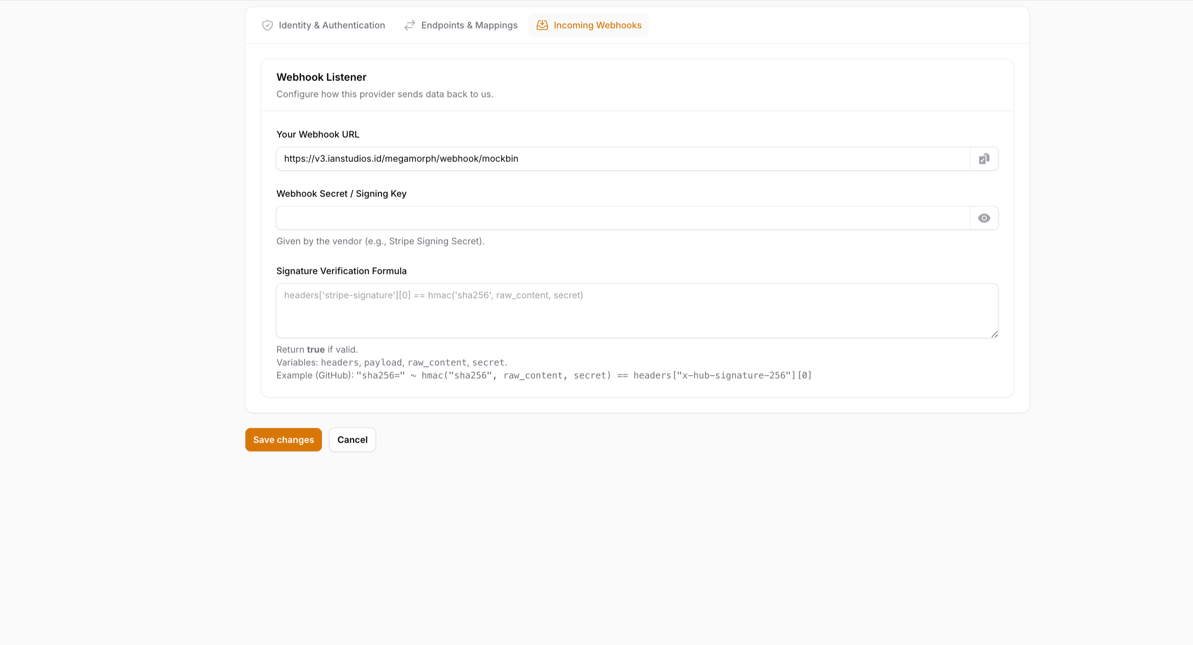Click the Given by the vendor helper text
Viewport: 1193px width, 645px height.
pyautogui.click(x=380, y=241)
